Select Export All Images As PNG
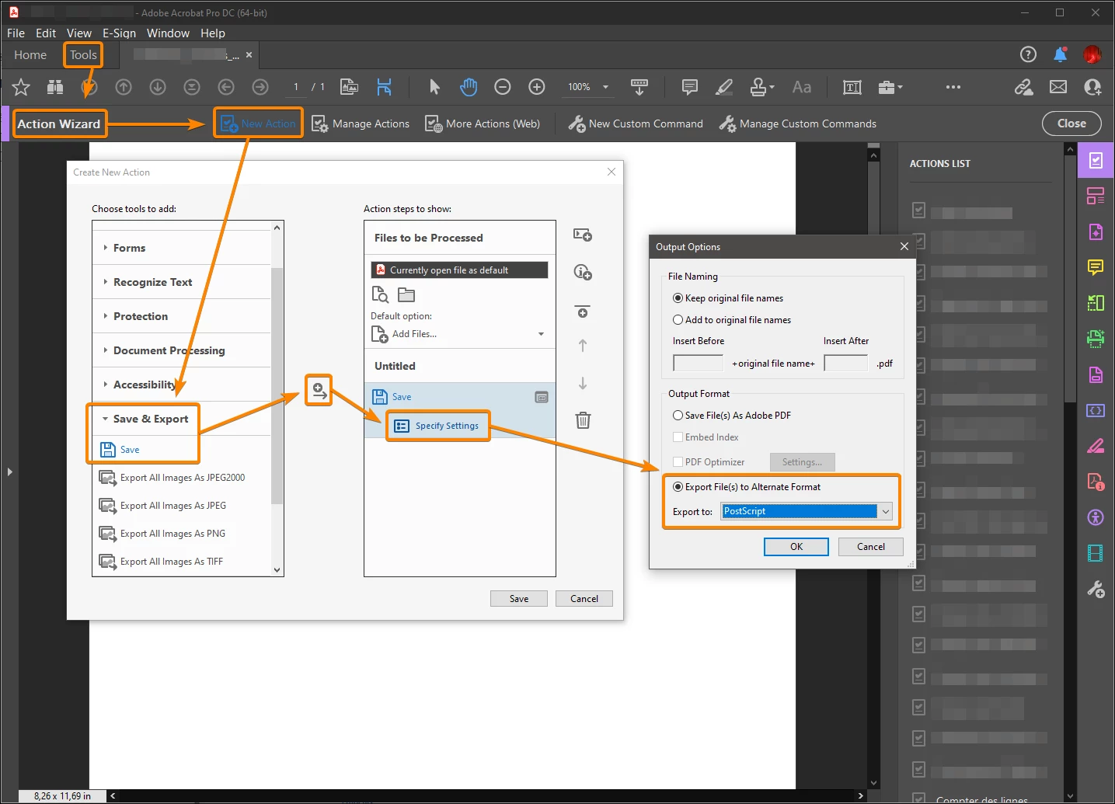Viewport: 1115px width, 804px height. click(162, 534)
